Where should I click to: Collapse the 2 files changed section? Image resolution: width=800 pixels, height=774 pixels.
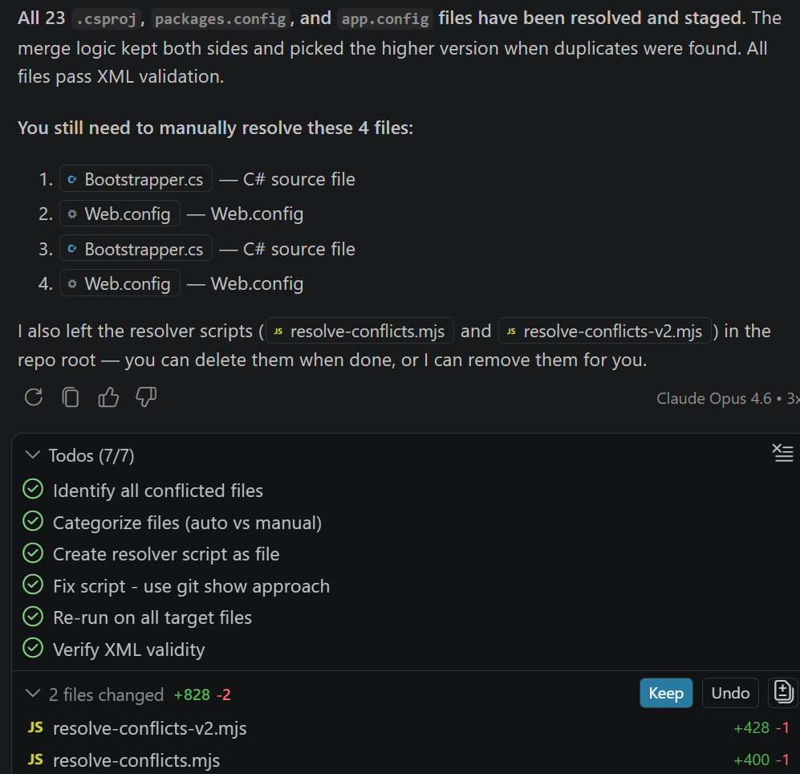tap(33, 694)
